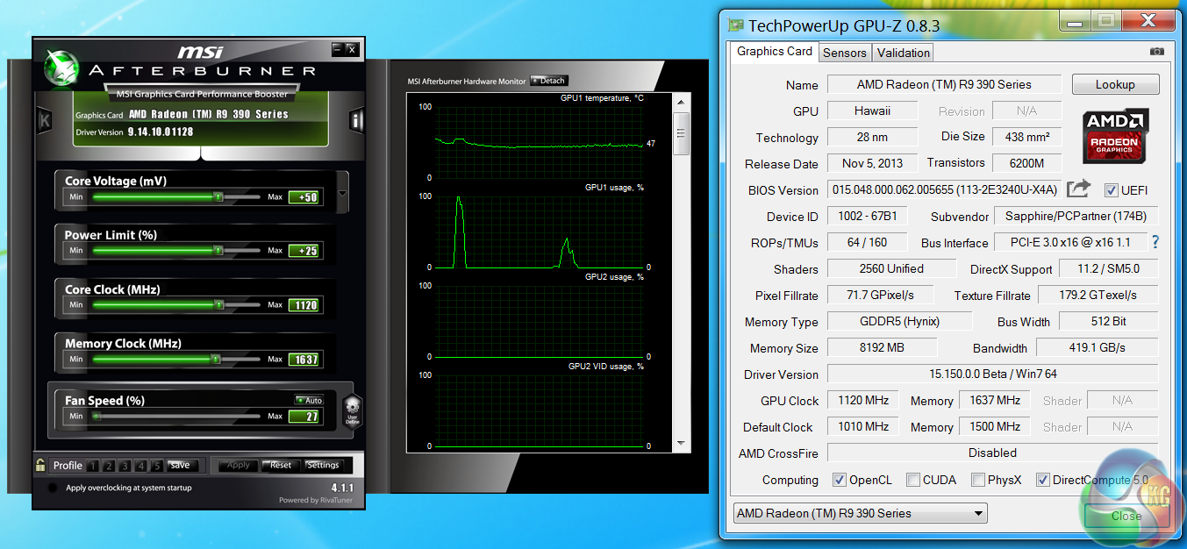Toggle the OpenCL checkbox
Viewport: 1187px width, 549px height.
[x=839, y=480]
